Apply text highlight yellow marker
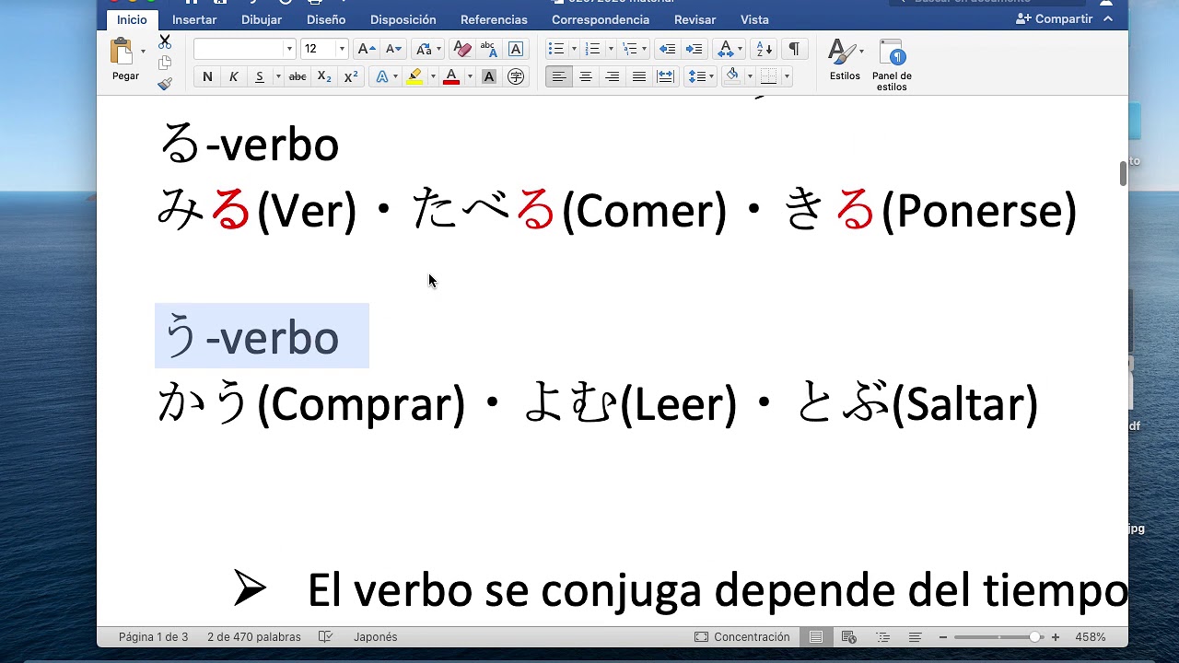This screenshot has height=663, width=1179. (414, 76)
